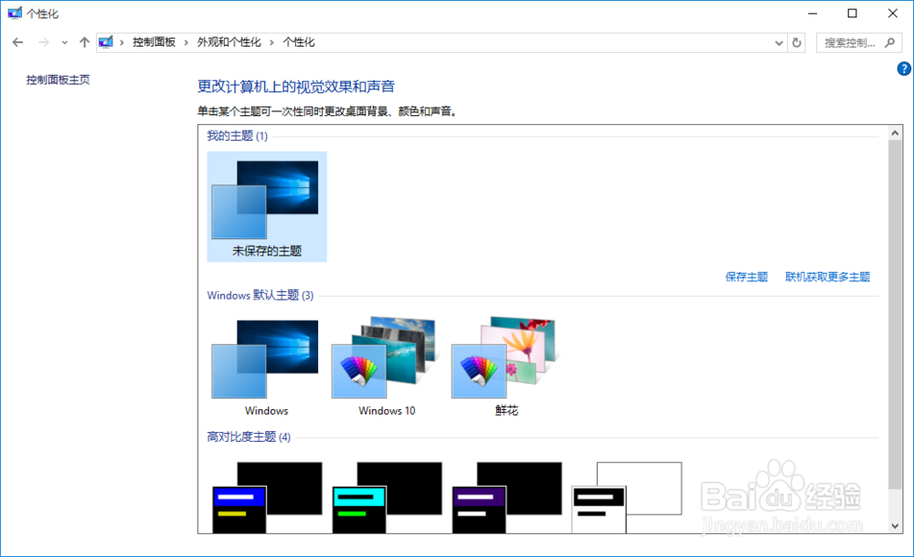Click 我的主题 (1) group header
This screenshot has width=914, height=557.
coord(238,136)
